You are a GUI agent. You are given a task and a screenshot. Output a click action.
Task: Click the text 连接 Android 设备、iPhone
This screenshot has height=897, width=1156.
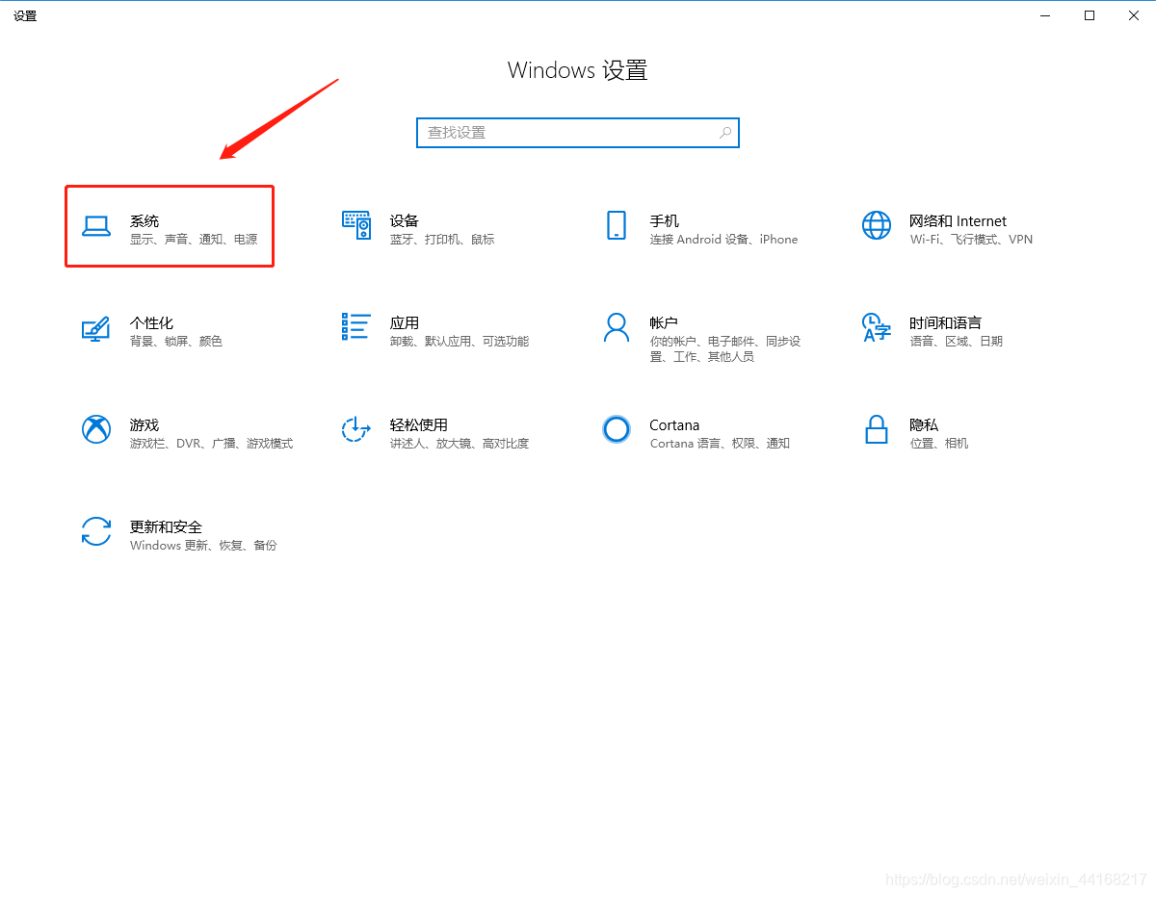tap(724, 240)
